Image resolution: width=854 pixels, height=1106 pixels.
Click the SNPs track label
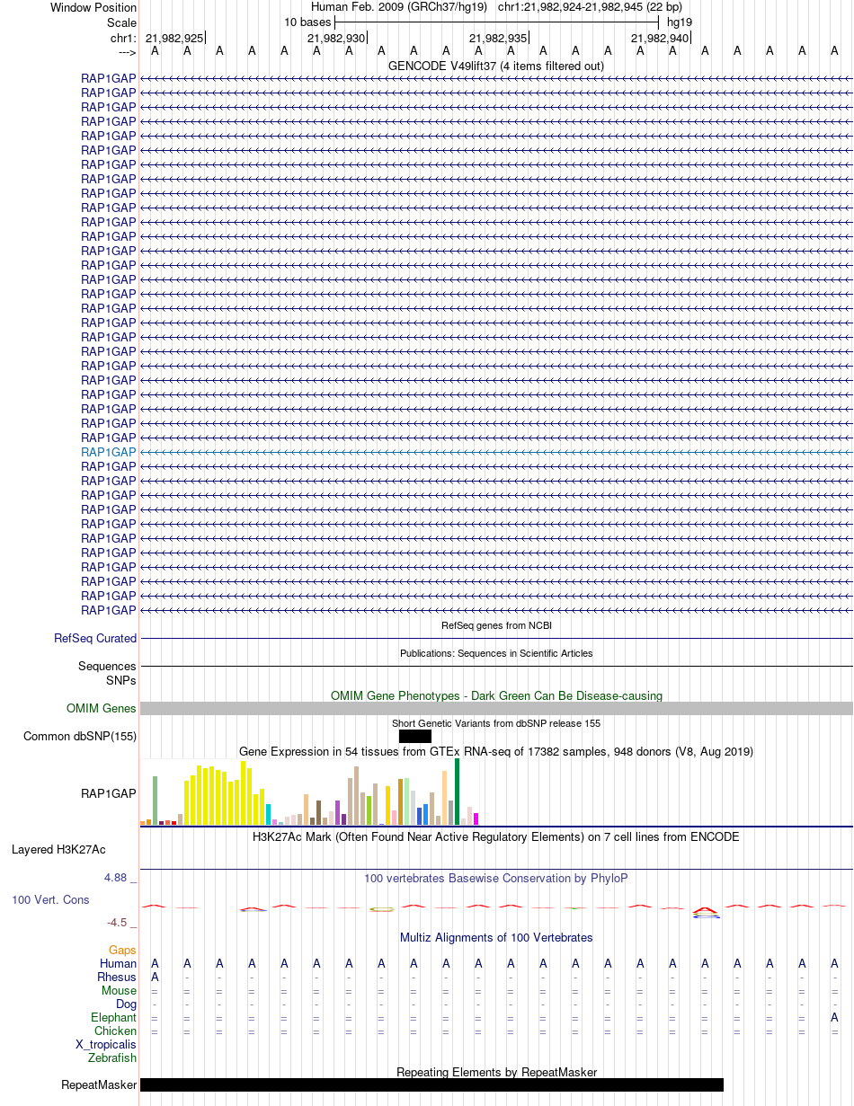pyautogui.click(x=121, y=680)
